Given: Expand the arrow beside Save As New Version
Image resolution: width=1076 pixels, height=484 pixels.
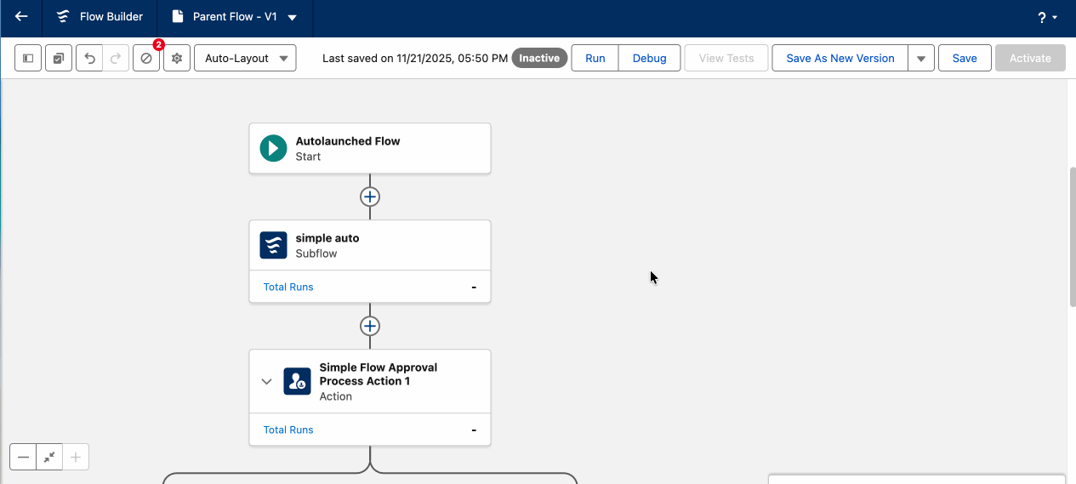Looking at the screenshot, I should (921, 59).
